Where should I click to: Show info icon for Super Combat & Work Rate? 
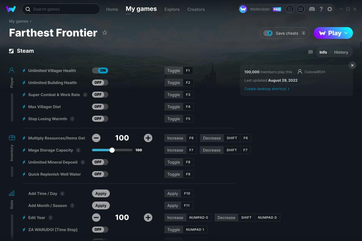coord(85,95)
